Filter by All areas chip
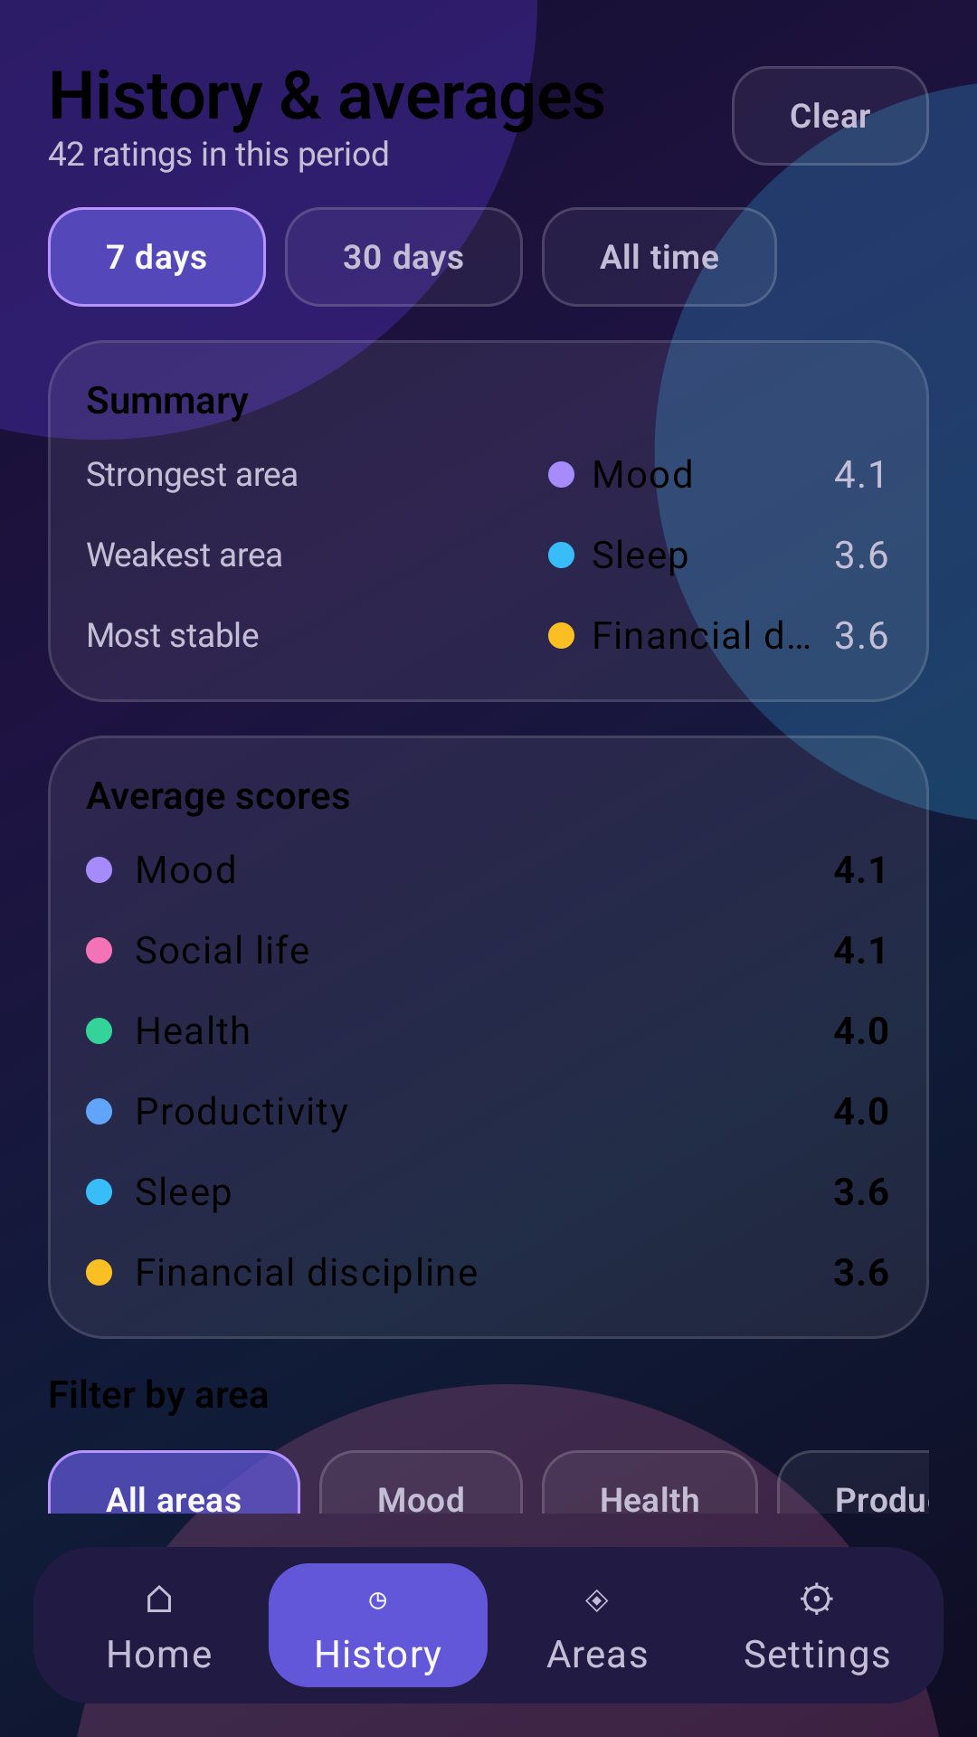 coord(174,1484)
